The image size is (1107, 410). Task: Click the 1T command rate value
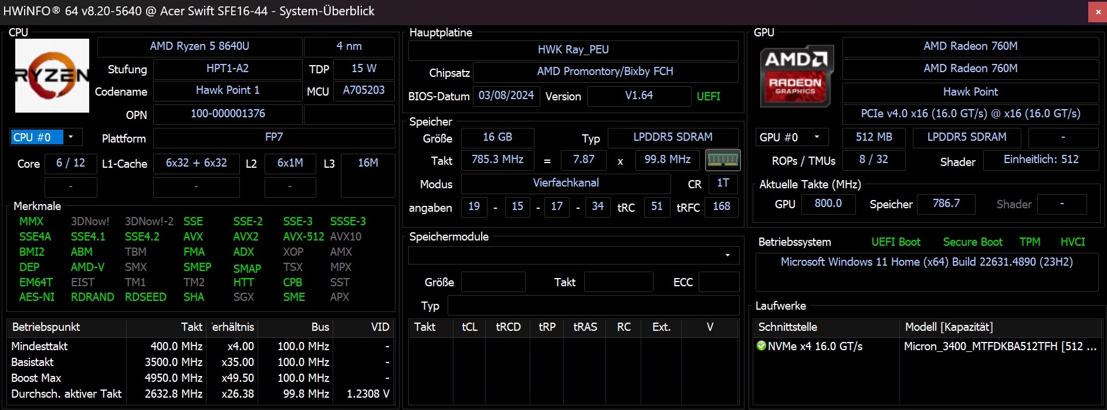723,183
